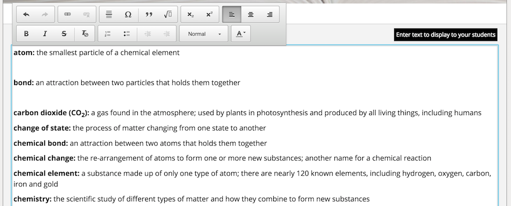The height and width of the screenshot is (206, 511).
Task: Toggle italic formatting
Action: 45,34
